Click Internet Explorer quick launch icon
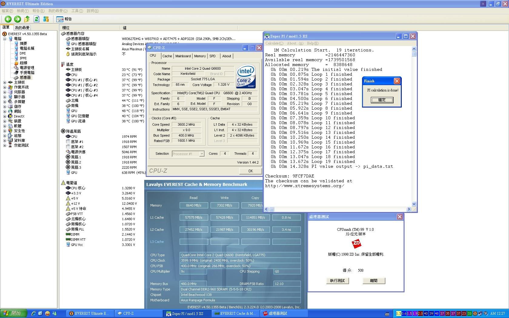This screenshot has height=318, width=509. click(x=33, y=313)
